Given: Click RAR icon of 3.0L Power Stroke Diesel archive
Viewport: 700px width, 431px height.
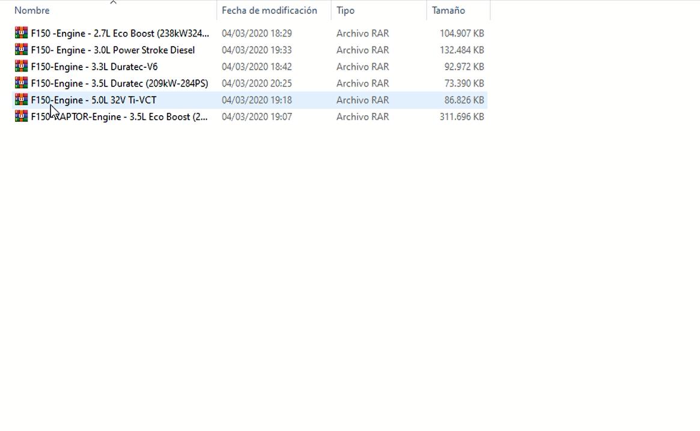Looking at the screenshot, I should click(21, 50).
